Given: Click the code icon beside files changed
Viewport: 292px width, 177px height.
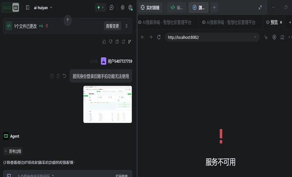Looking at the screenshot, I should pyautogui.click(x=9, y=26).
